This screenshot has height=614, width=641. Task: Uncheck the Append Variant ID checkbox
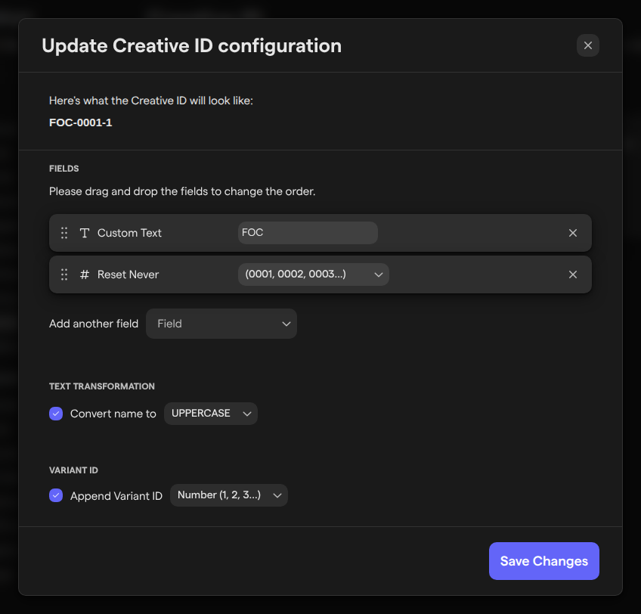tap(56, 495)
